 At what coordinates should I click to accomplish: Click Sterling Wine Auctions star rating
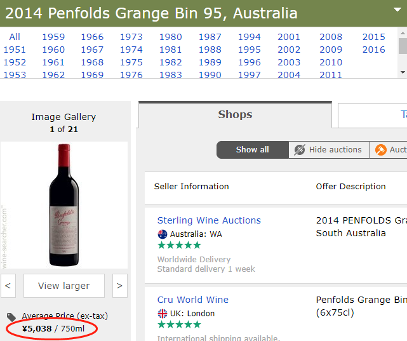[x=179, y=245]
